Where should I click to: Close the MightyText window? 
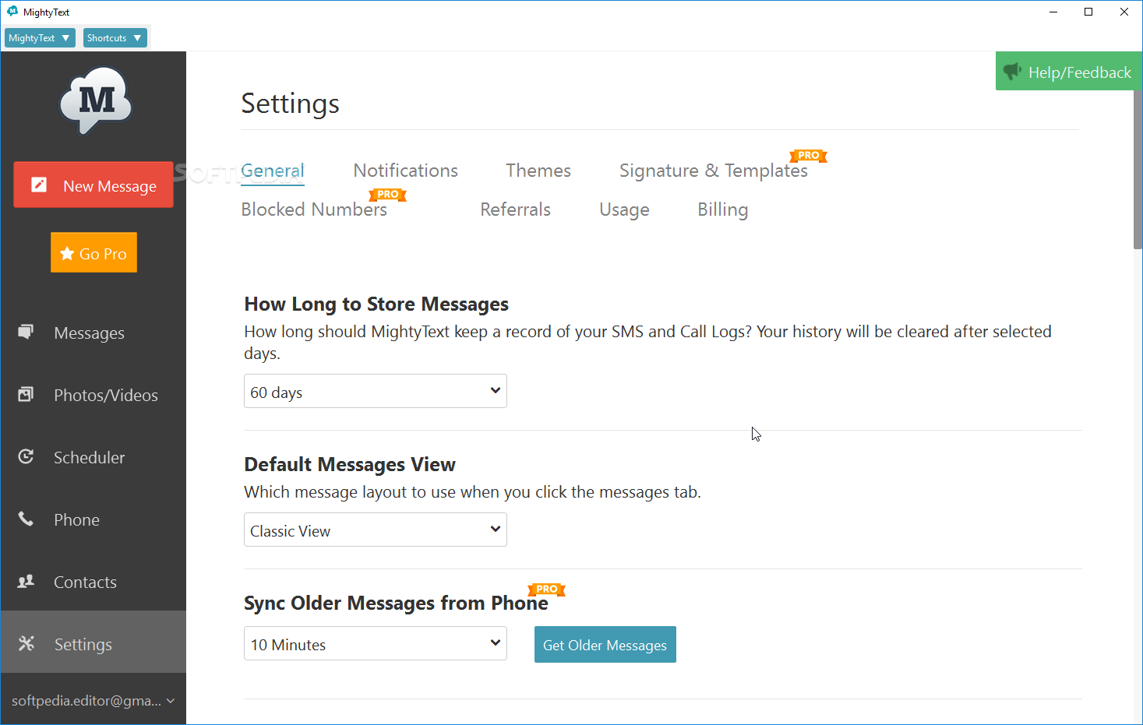pyautogui.click(x=1124, y=12)
